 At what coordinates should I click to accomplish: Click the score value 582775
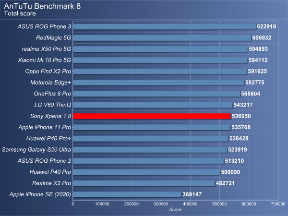tap(255, 83)
